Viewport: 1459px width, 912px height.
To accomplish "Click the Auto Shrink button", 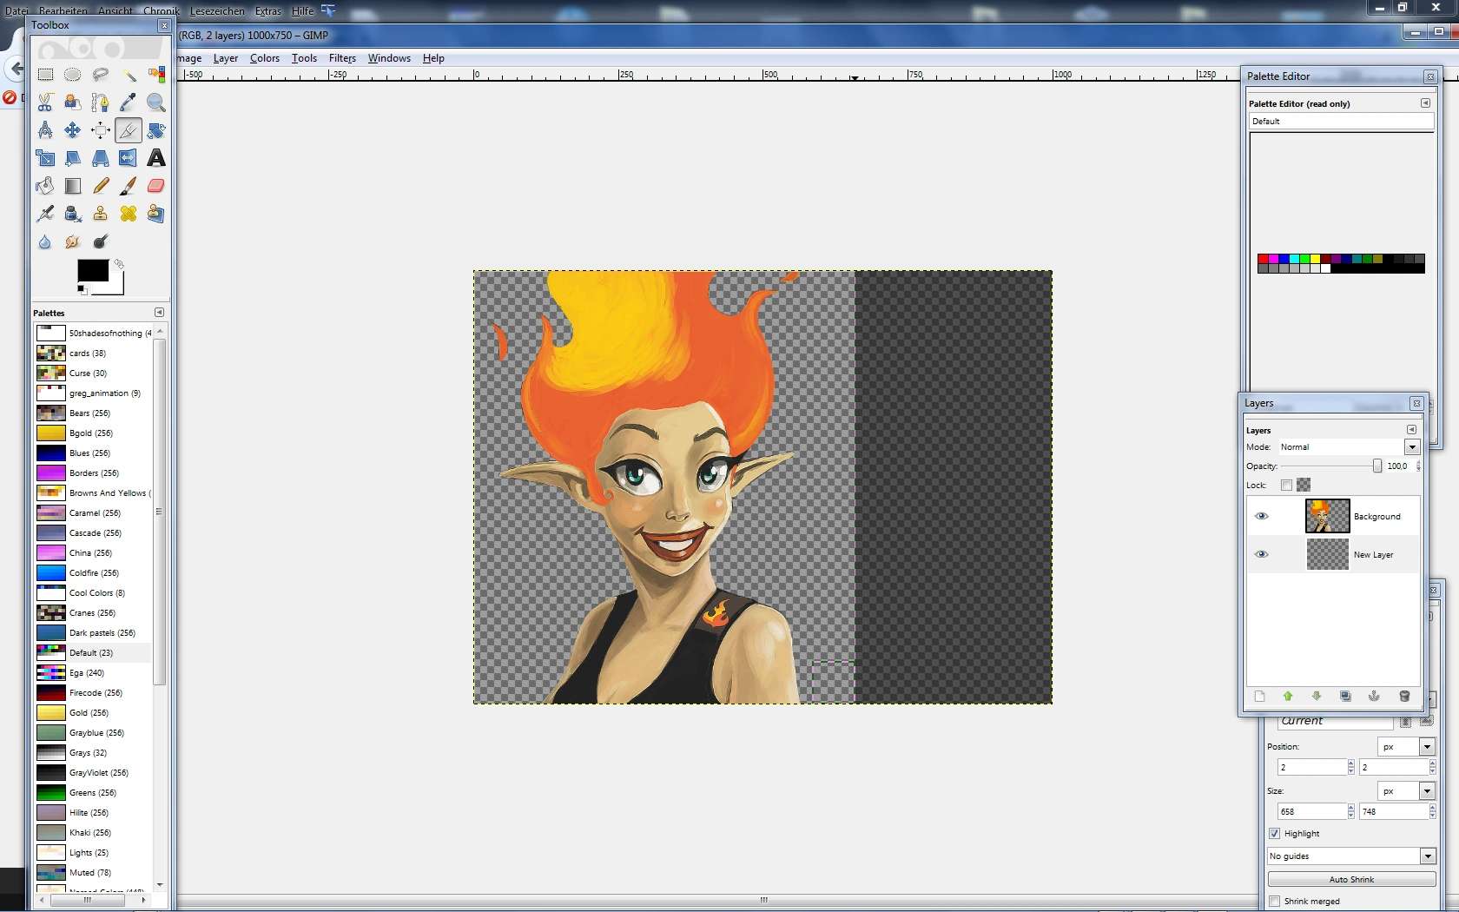I will [1350, 879].
